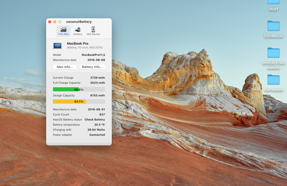This screenshot has height=186, width=287.
Task: Switch to the iOS Device view
Action: pos(93,31)
